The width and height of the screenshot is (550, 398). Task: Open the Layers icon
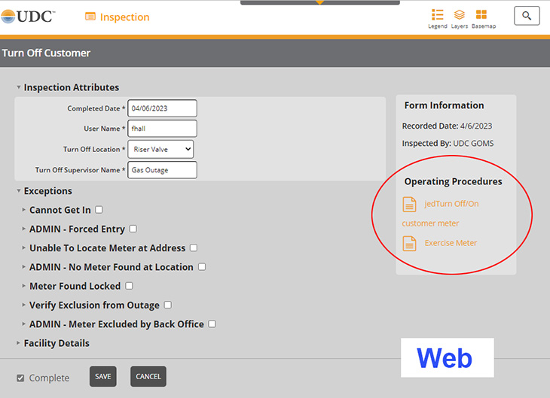point(459,15)
